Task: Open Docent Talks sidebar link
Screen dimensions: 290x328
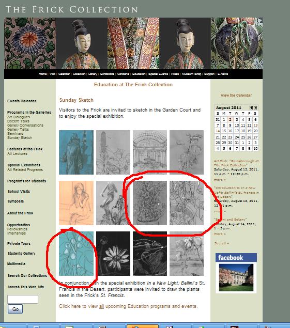Action: (x=18, y=121)
